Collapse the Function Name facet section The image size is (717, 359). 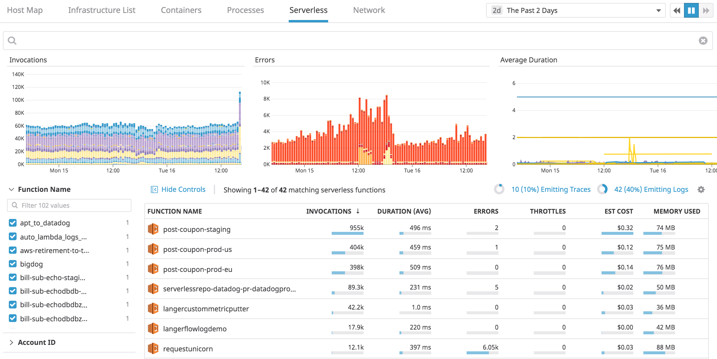11,189
